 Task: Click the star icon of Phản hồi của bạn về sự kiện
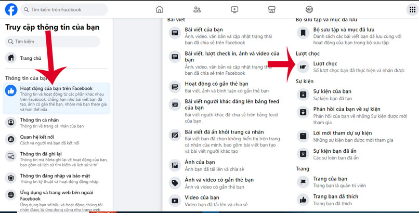303,112
